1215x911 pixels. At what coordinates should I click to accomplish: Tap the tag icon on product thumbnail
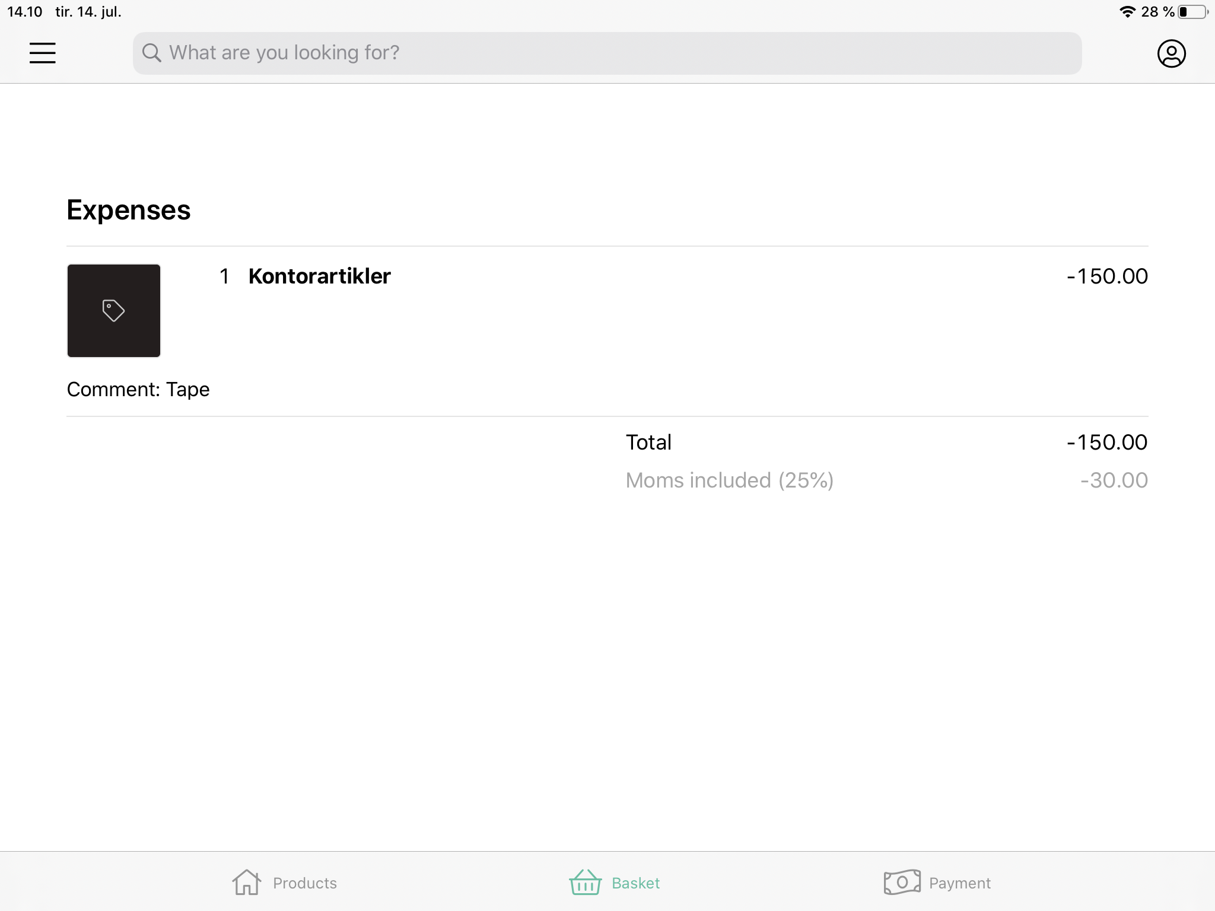113,310
